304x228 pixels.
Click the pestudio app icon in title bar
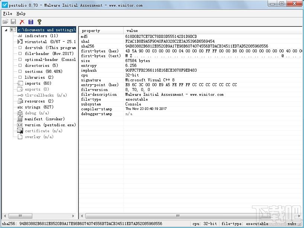[4, 5]
